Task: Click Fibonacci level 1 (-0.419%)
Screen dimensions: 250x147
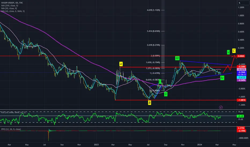Action: click(x=155, y=73)
